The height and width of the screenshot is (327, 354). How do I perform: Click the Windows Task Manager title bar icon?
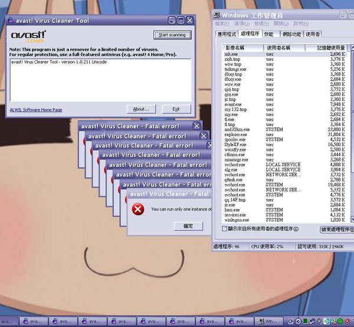(x=217, y=15)
